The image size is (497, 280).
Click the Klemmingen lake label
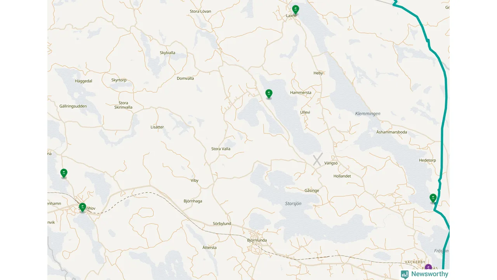(x=368, y=114)
